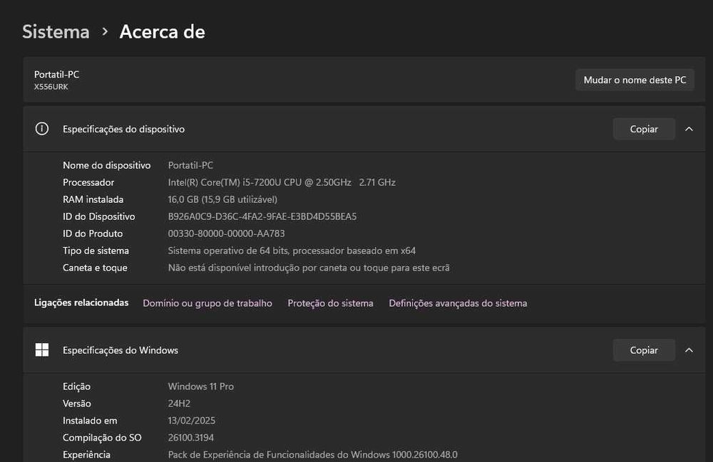Open Definições avançadas do sistema link
Screen dimensions: 713x462
click(x=458, y=303)
